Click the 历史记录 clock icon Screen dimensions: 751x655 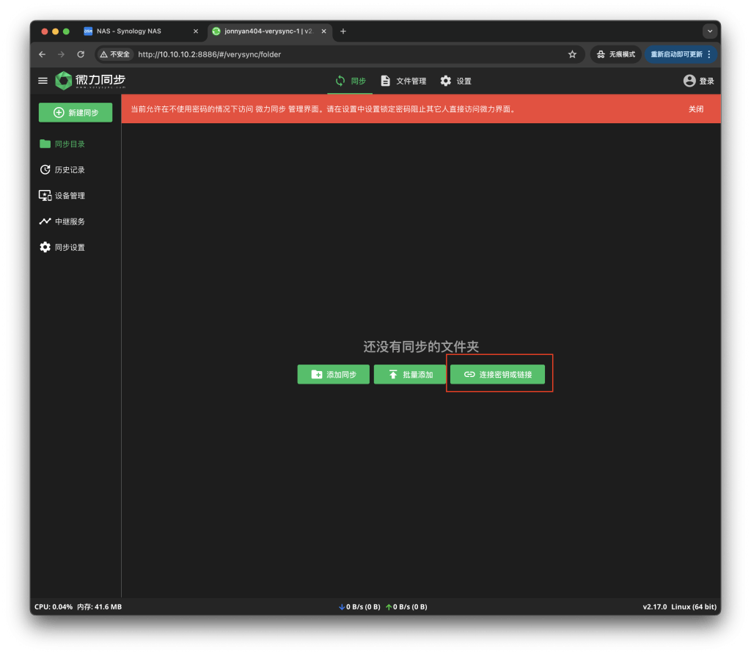coord(45,170)
